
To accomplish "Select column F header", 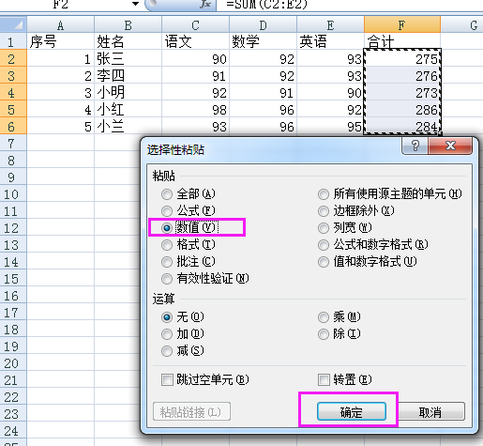I will tap(402, 24).
